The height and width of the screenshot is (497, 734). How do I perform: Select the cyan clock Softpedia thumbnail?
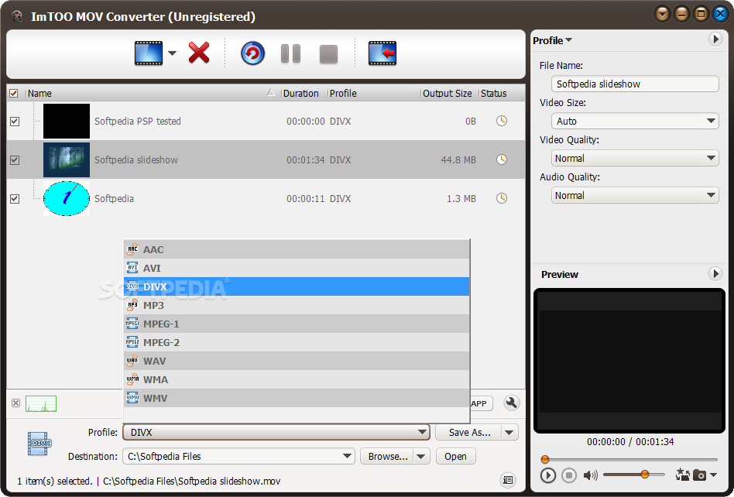tap(67, 198)
